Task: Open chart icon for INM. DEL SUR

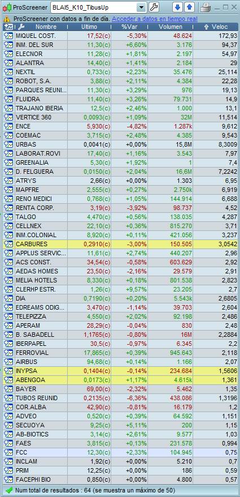Action: [8, 45]
